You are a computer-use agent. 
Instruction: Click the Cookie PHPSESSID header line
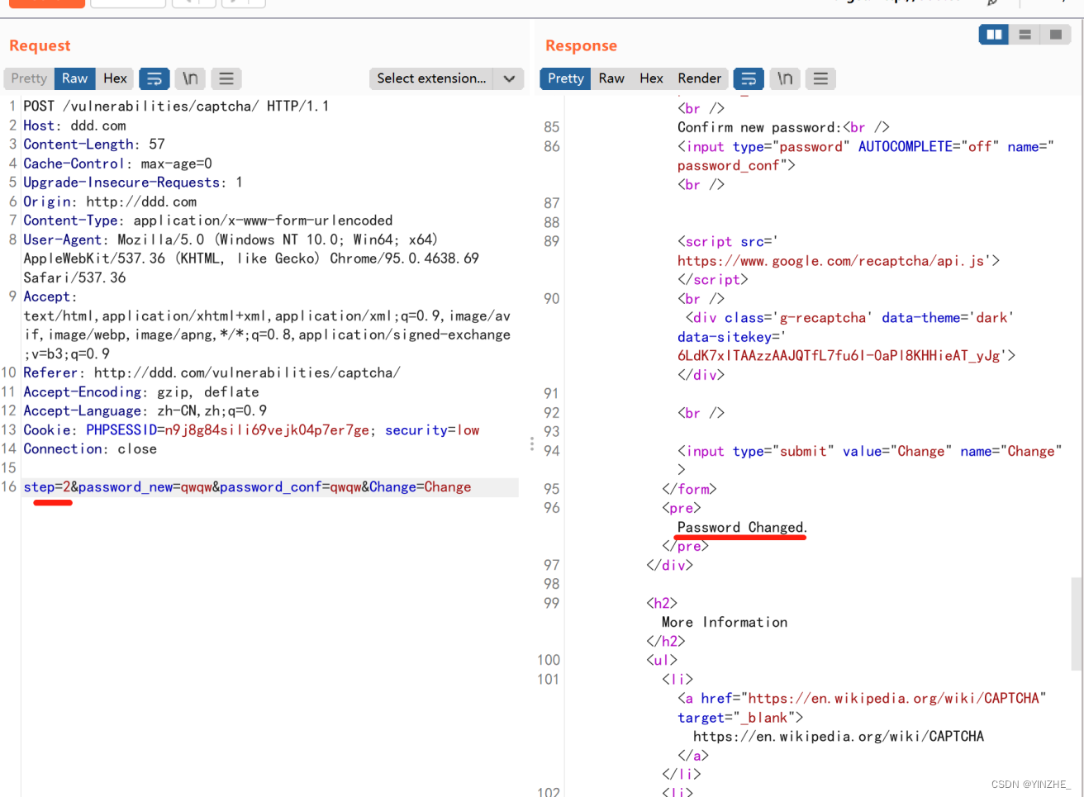click(251, 429)
